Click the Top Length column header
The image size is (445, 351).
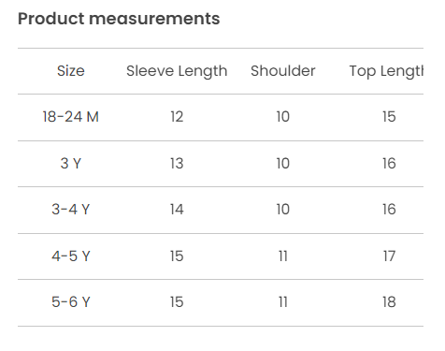(x=386, y=71)
